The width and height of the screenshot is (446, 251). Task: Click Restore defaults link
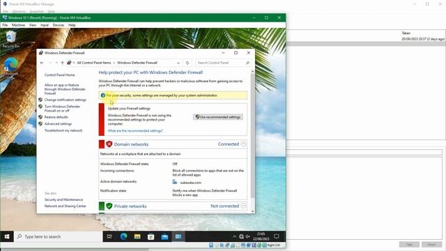point(56,117)
